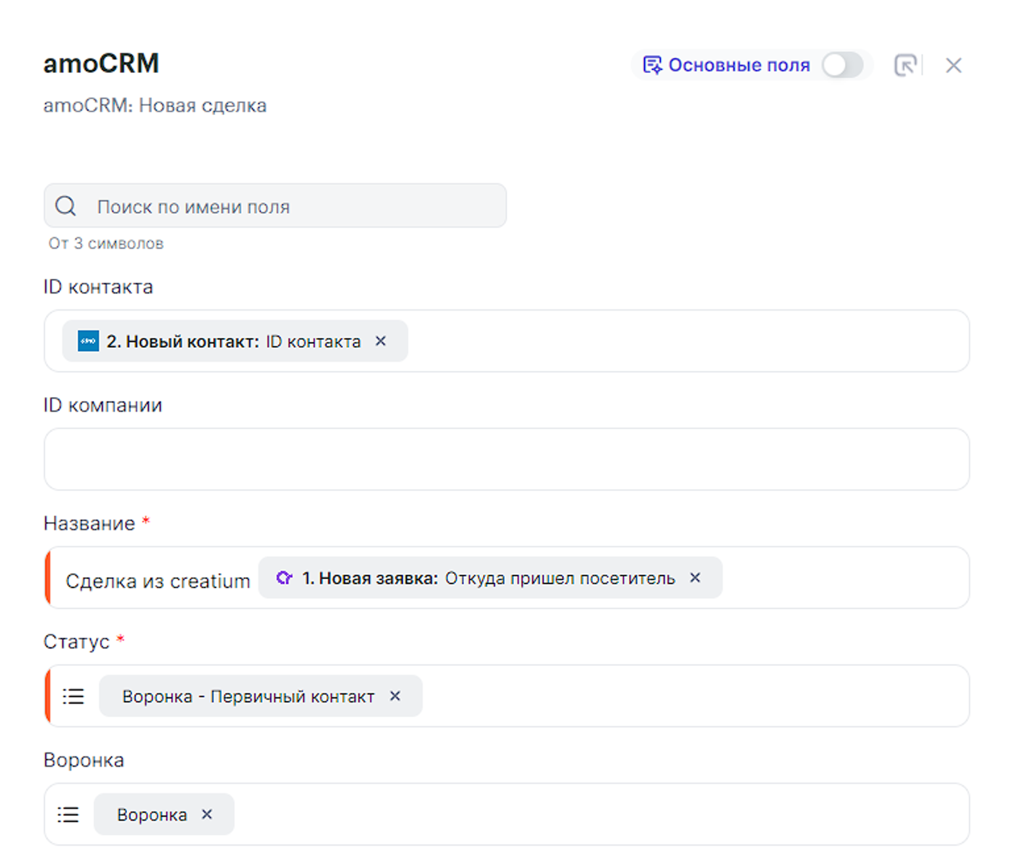This screenshot has height=864, width=1012.
Task: Open the Статус list dropdown icon
Action: coord(74,696)
